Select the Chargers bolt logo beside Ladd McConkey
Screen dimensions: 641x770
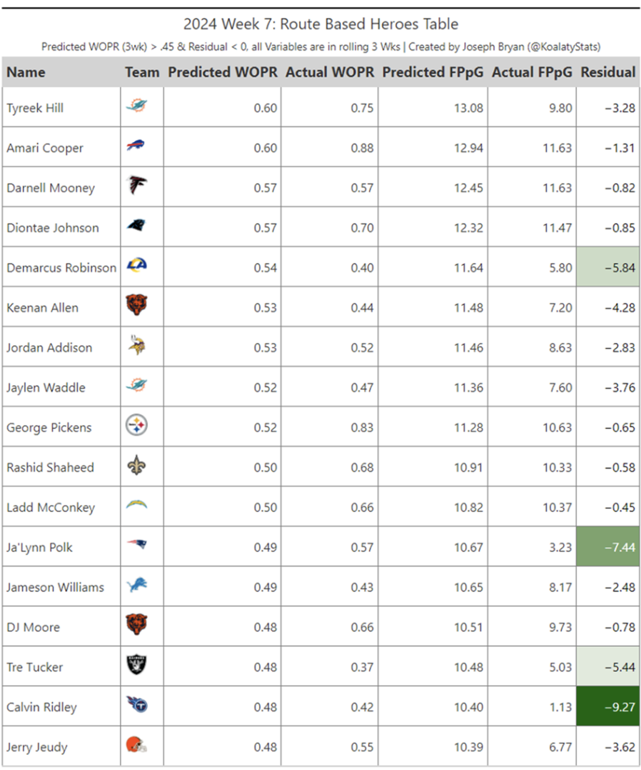pyautogui.click(x=136, y=506)
